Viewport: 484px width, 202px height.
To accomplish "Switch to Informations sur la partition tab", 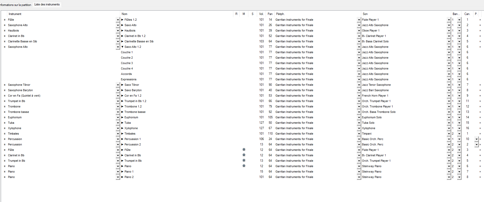I will [16, 5].
